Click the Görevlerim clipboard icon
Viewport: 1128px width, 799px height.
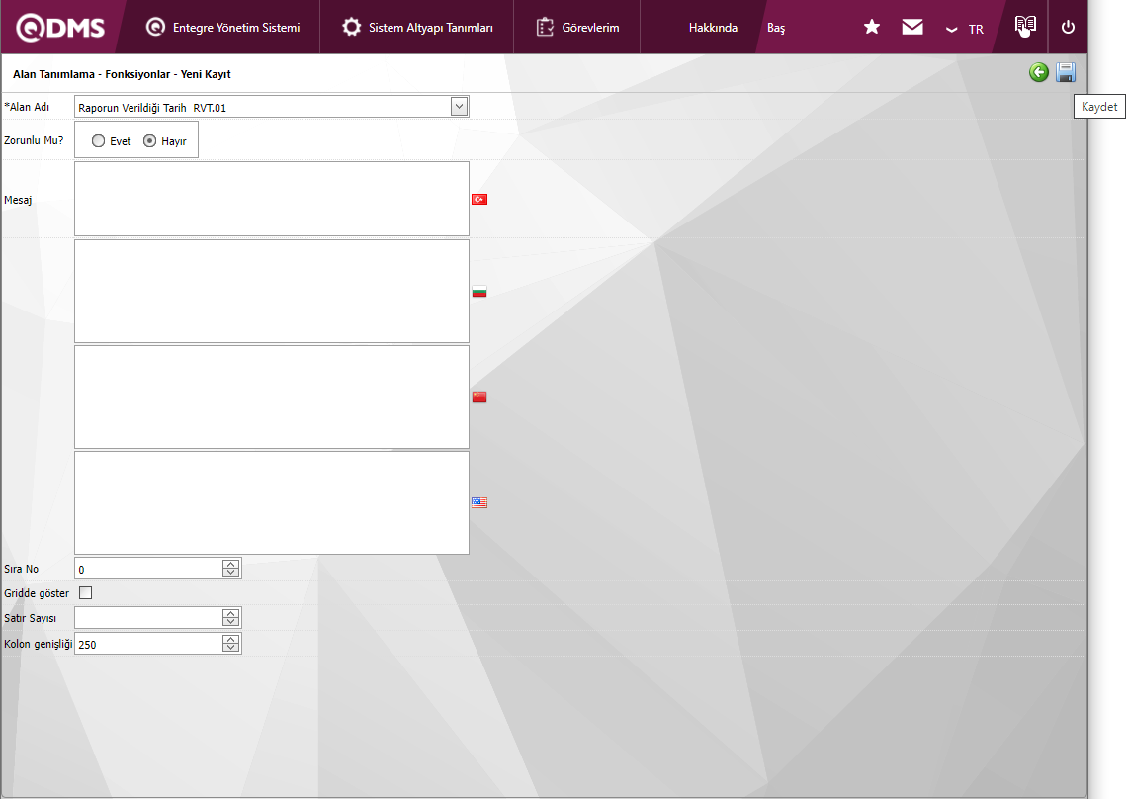[545, 27]
